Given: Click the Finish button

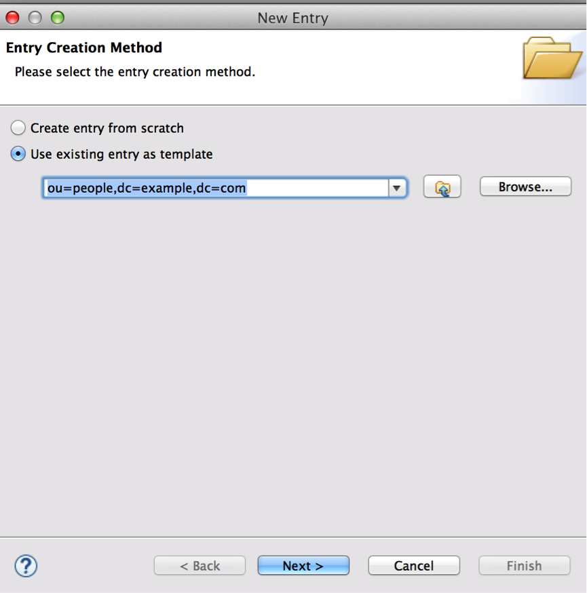Looking at the screenshot, I should [x=524, y=565].
